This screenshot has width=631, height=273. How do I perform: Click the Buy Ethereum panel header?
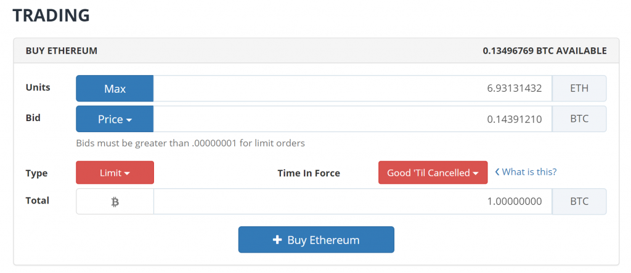(x=316, y=50)
